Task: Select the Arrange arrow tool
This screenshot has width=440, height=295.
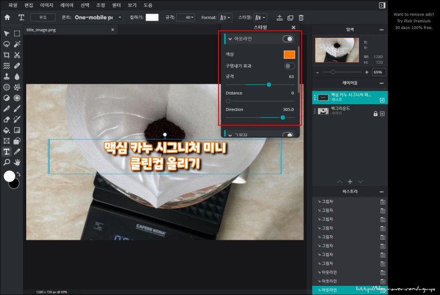Action: (6, 34)
